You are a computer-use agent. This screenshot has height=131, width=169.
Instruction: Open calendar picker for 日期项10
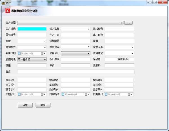(130, 95)
